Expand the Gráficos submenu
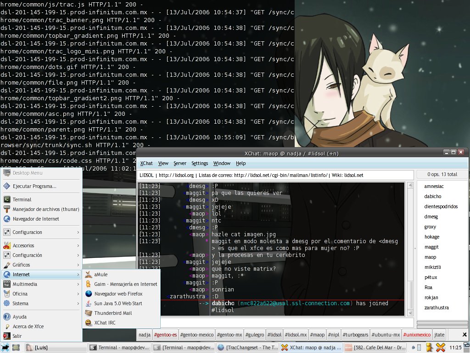The height and width of the screenshot is (353, 470). 42,265
